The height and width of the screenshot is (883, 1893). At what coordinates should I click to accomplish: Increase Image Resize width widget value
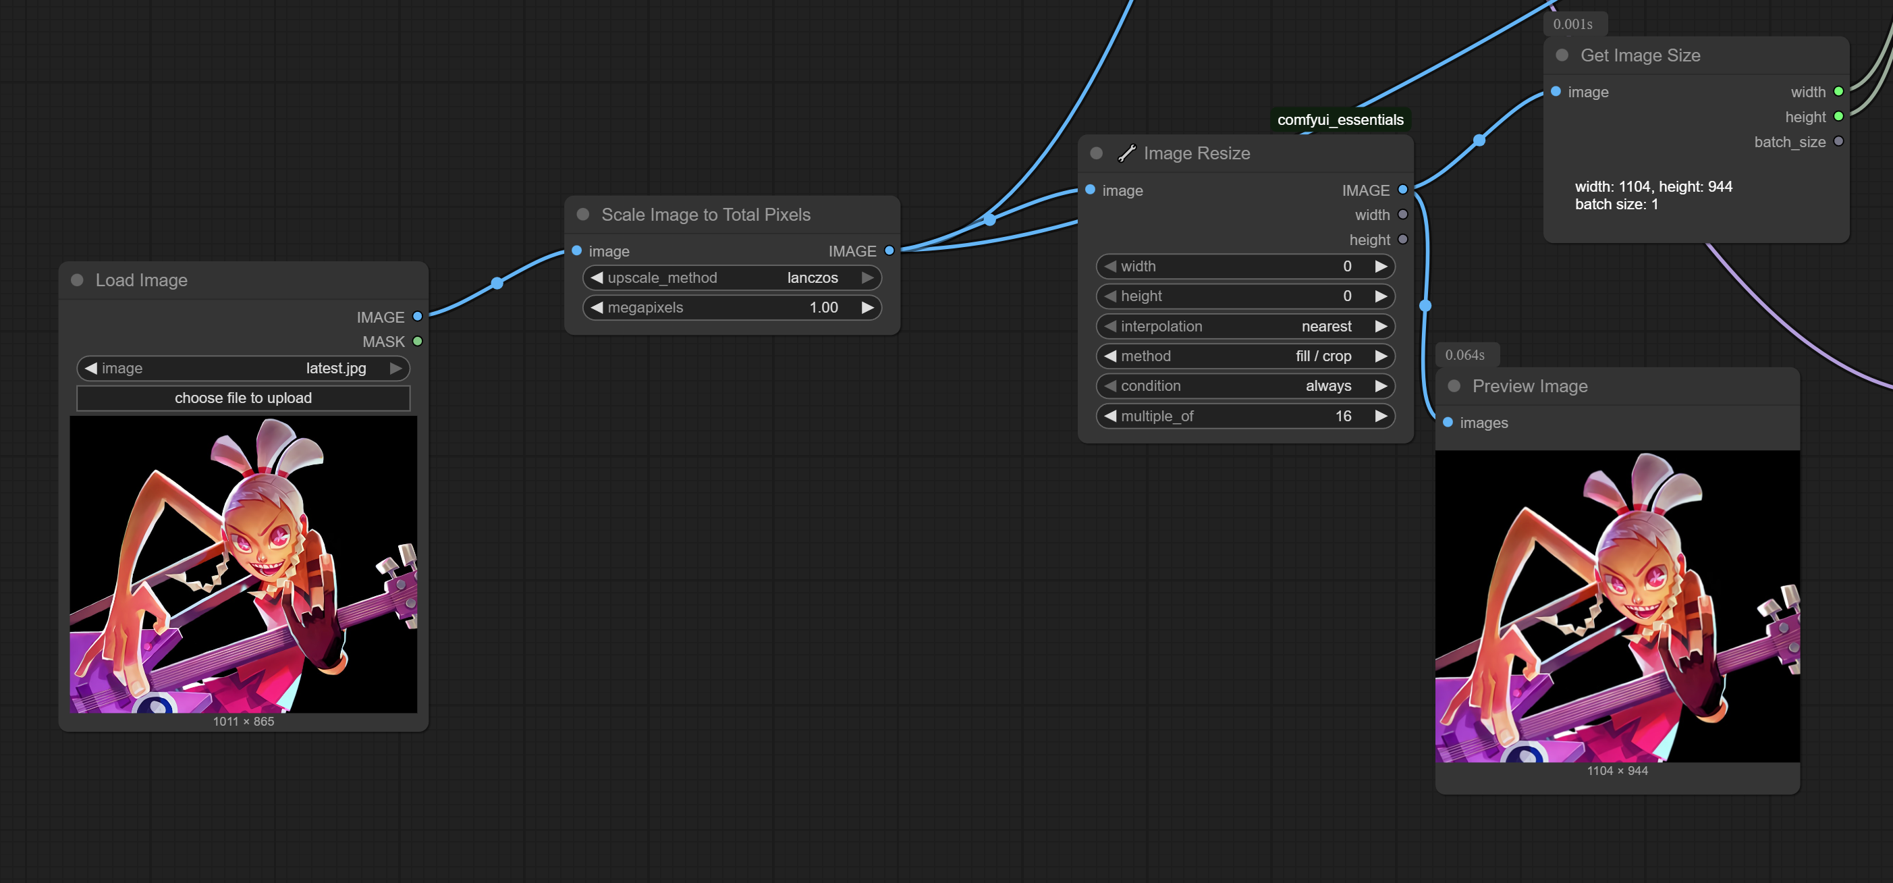point(1381,266)
